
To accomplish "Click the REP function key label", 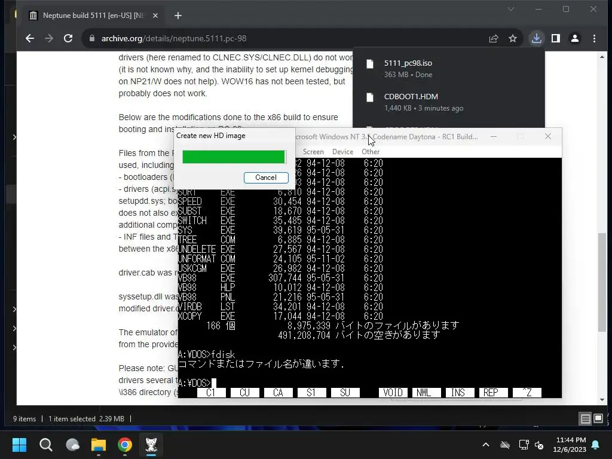I will pyautogui.click(x=493, y=393).
